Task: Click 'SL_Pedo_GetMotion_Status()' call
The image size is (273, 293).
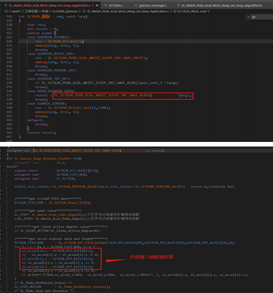Action: [84, 287]
